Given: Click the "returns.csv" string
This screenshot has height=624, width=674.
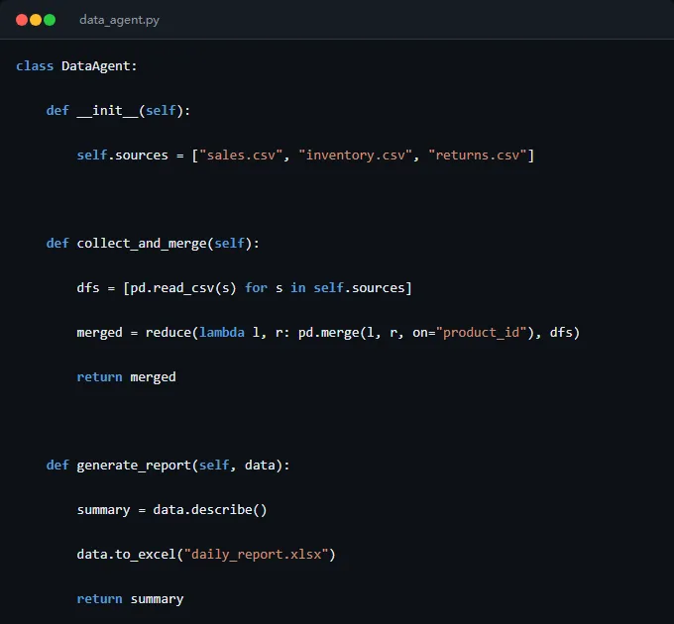Looking at the screenshot, I should coord(477,156).
